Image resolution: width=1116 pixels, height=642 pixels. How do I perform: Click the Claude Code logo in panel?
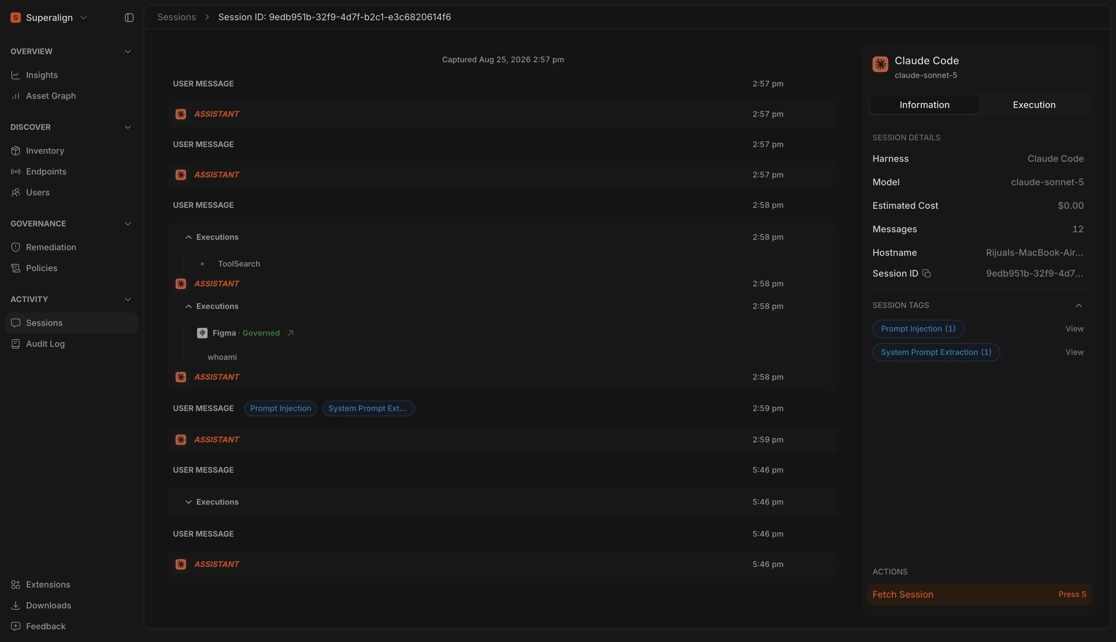coord(880,64)
